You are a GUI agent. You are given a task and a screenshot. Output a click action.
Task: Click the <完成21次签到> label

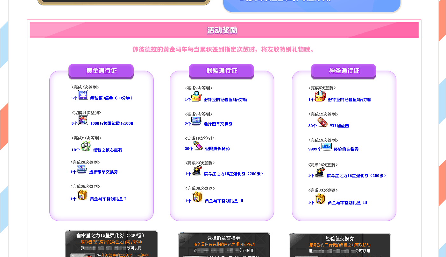[86, 138]
